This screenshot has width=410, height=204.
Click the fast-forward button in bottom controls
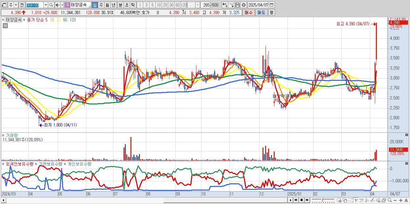coord(307,200)
